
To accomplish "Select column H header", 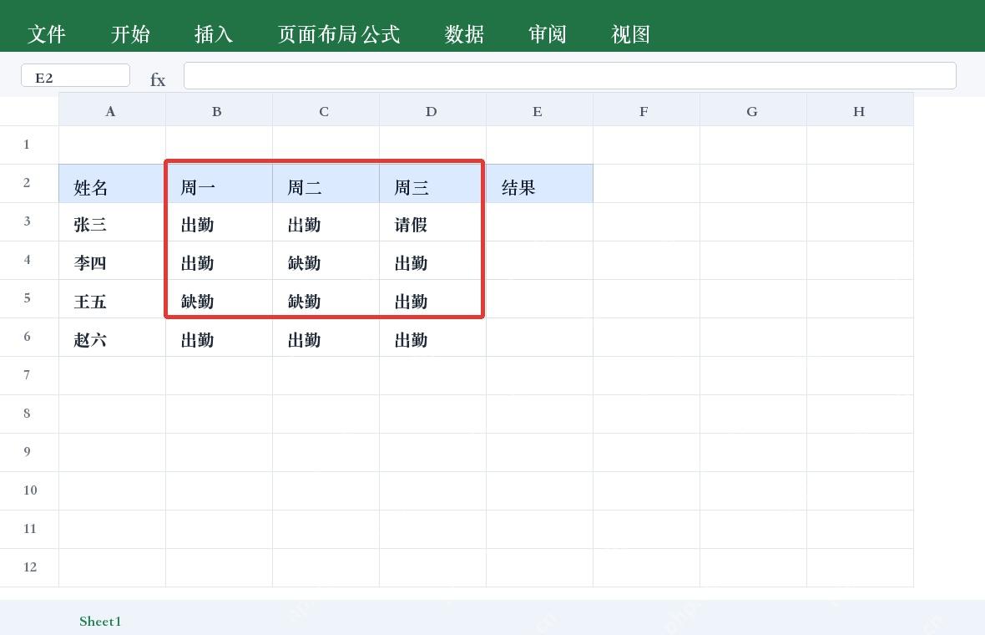I will point(860,110).
